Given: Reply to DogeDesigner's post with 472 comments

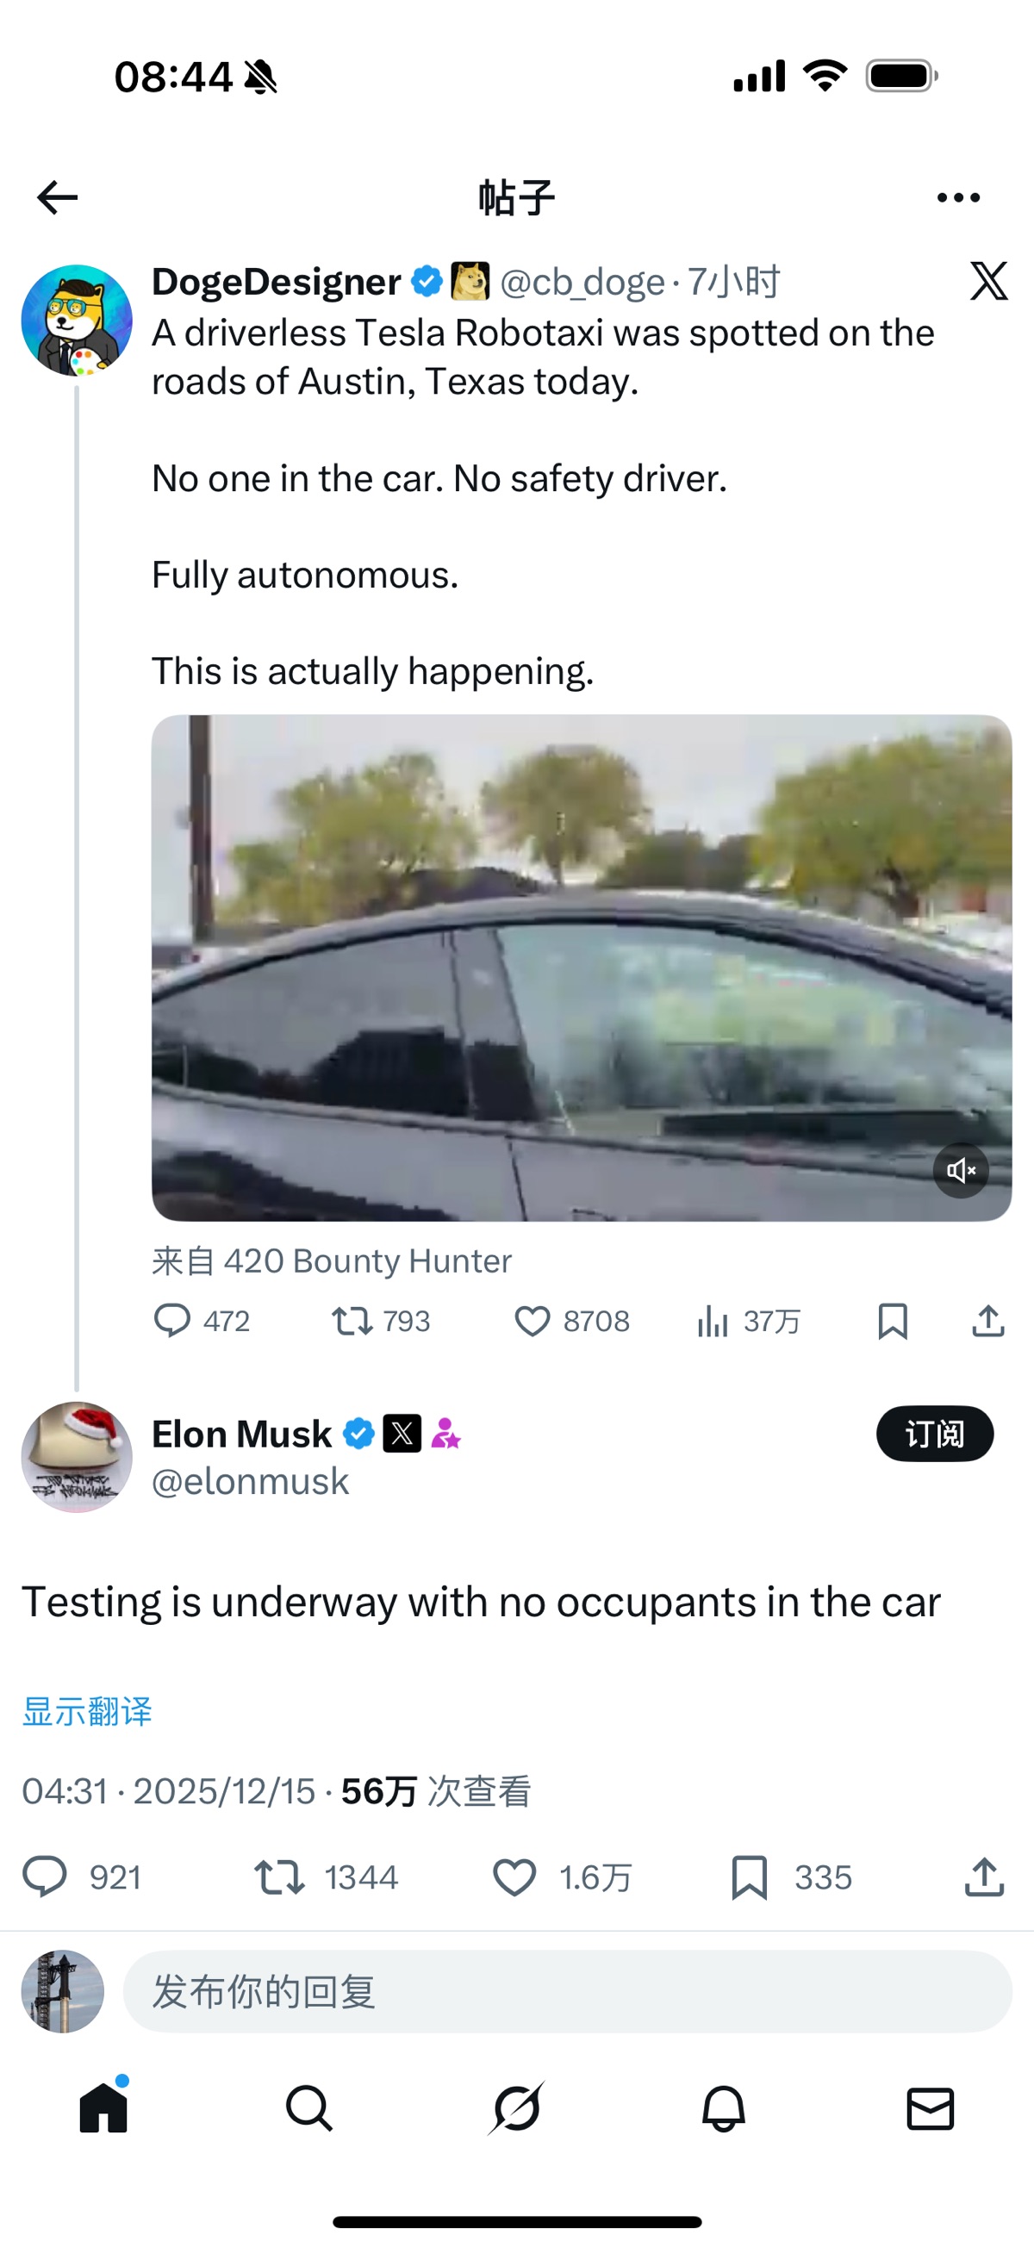Looking at the screenshot, I should coord(202,1321).
